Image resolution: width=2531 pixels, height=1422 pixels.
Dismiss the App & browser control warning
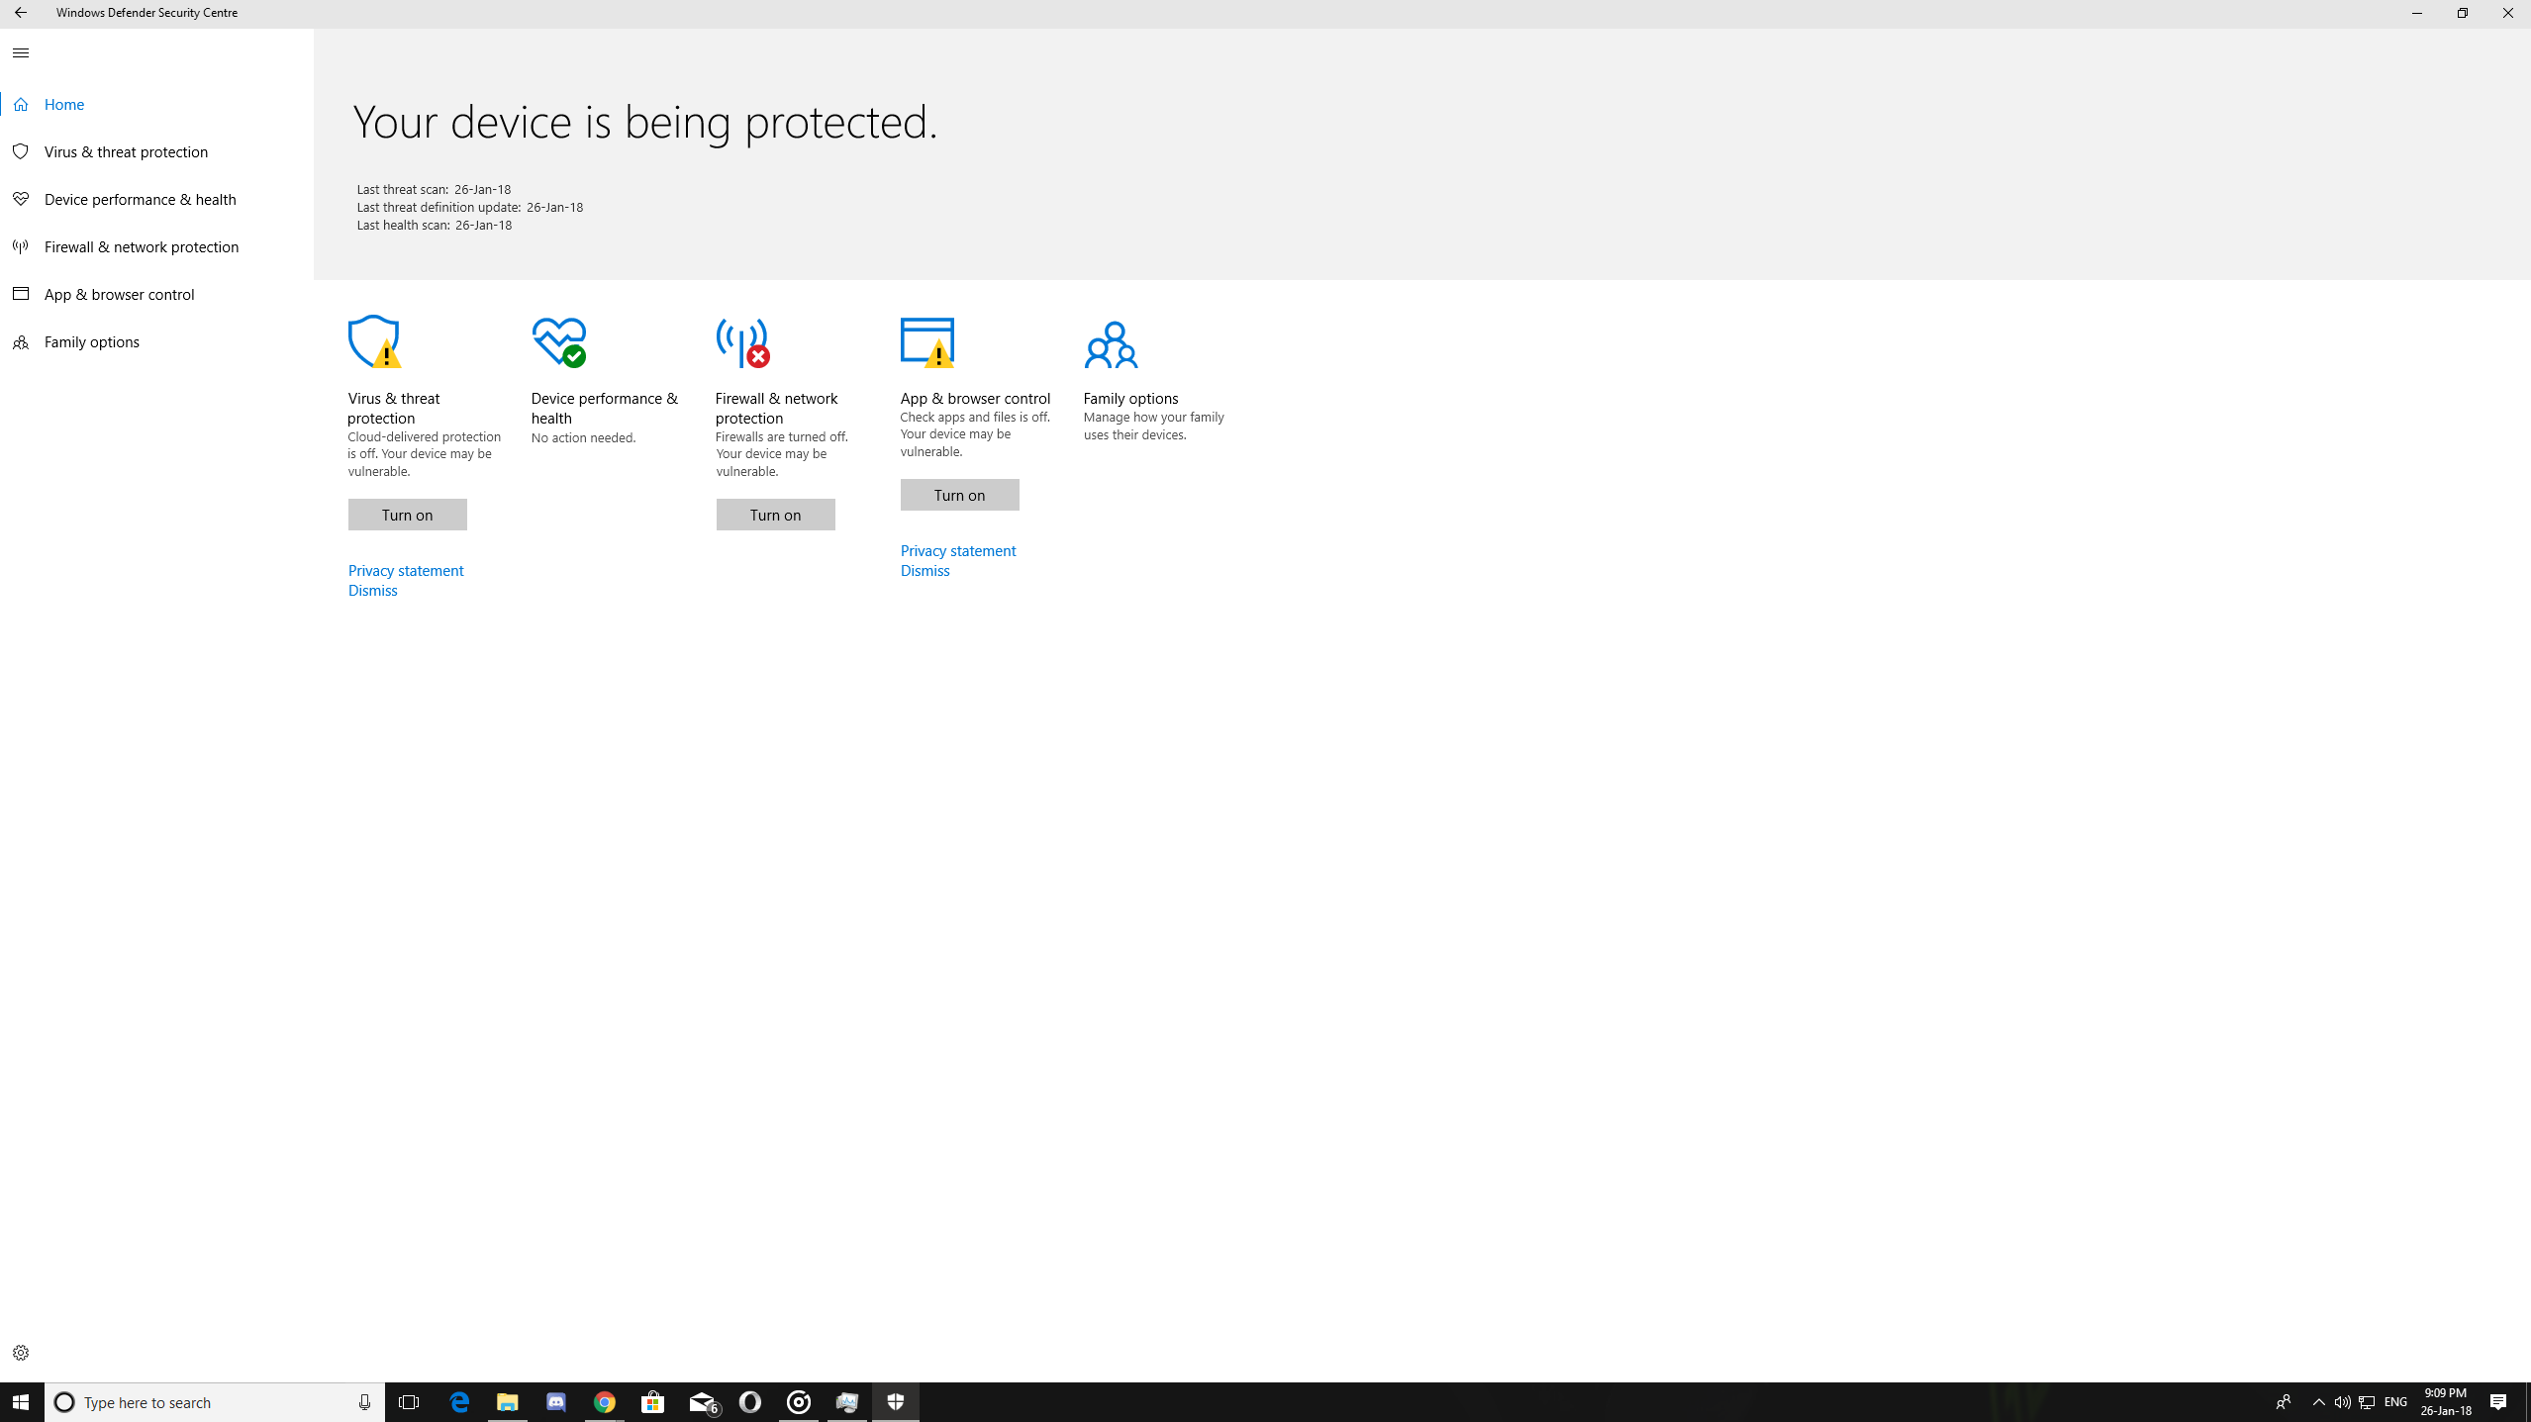click(925, 571)
